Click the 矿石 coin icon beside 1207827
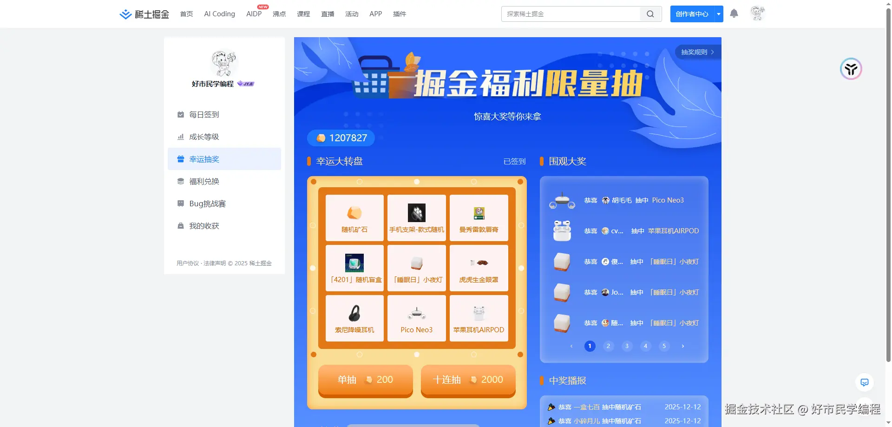 coord(321,138)
